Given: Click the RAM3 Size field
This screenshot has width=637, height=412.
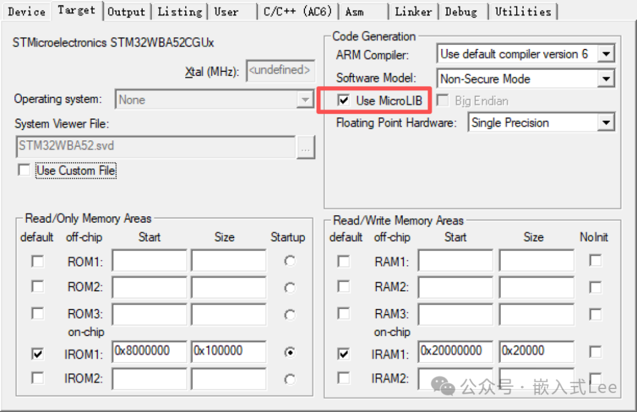Looking at the screenshot, I should pyautogui.click(x=537, y=315).
